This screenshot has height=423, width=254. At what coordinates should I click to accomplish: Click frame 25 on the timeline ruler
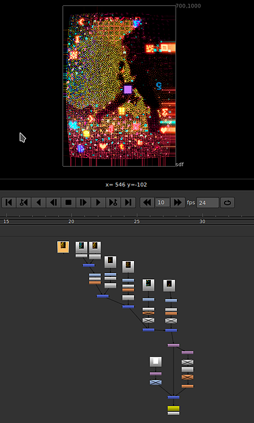click(137, 222)
